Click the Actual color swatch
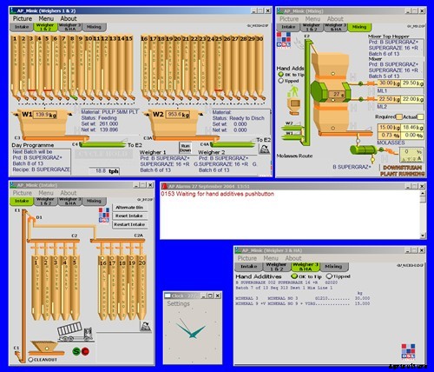434x372 pixels. (420, 116)
